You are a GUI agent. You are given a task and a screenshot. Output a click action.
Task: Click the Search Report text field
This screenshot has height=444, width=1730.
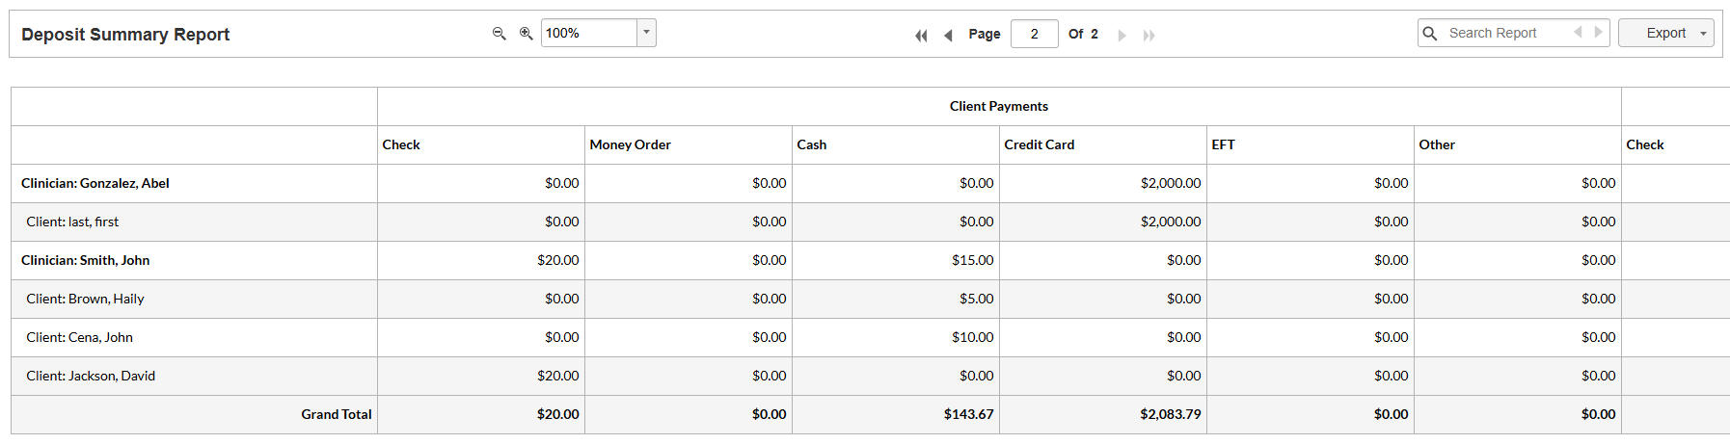tap(1504, 33)
